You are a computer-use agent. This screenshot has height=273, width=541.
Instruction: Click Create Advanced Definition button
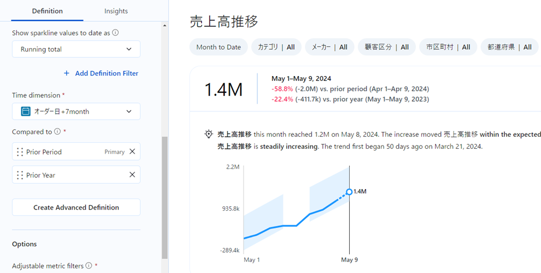pyautogui.click(x=76, y=207)
